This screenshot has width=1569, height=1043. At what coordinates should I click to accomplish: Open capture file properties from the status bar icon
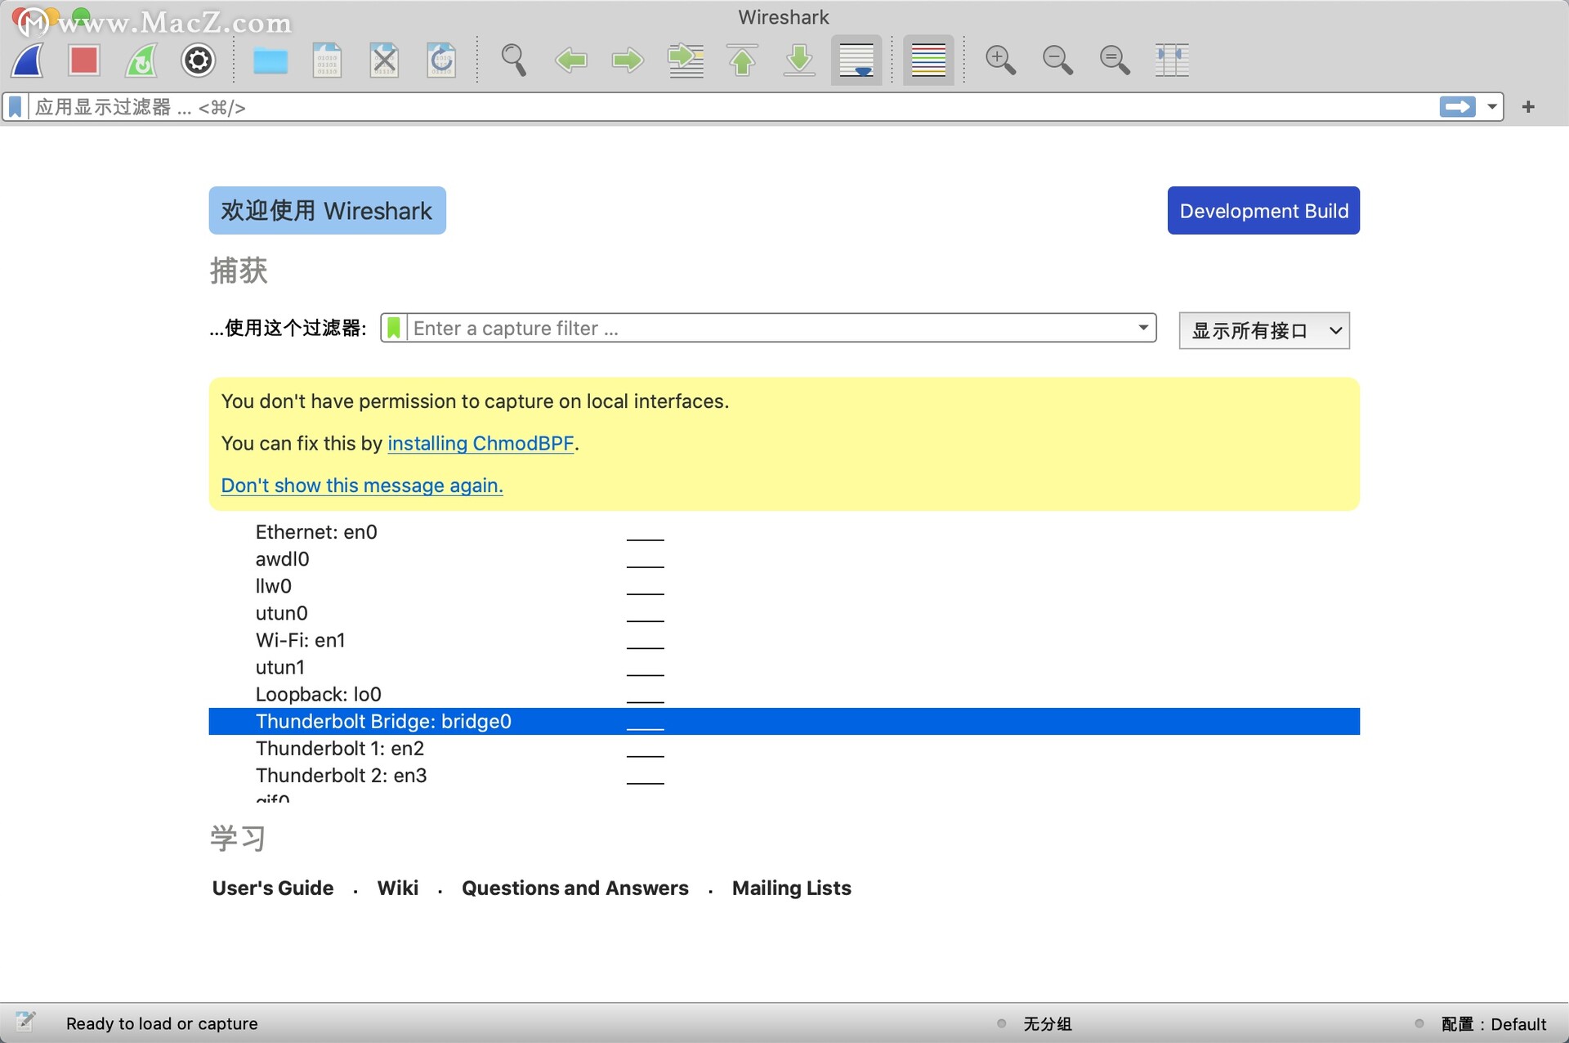pos(25,1021)
